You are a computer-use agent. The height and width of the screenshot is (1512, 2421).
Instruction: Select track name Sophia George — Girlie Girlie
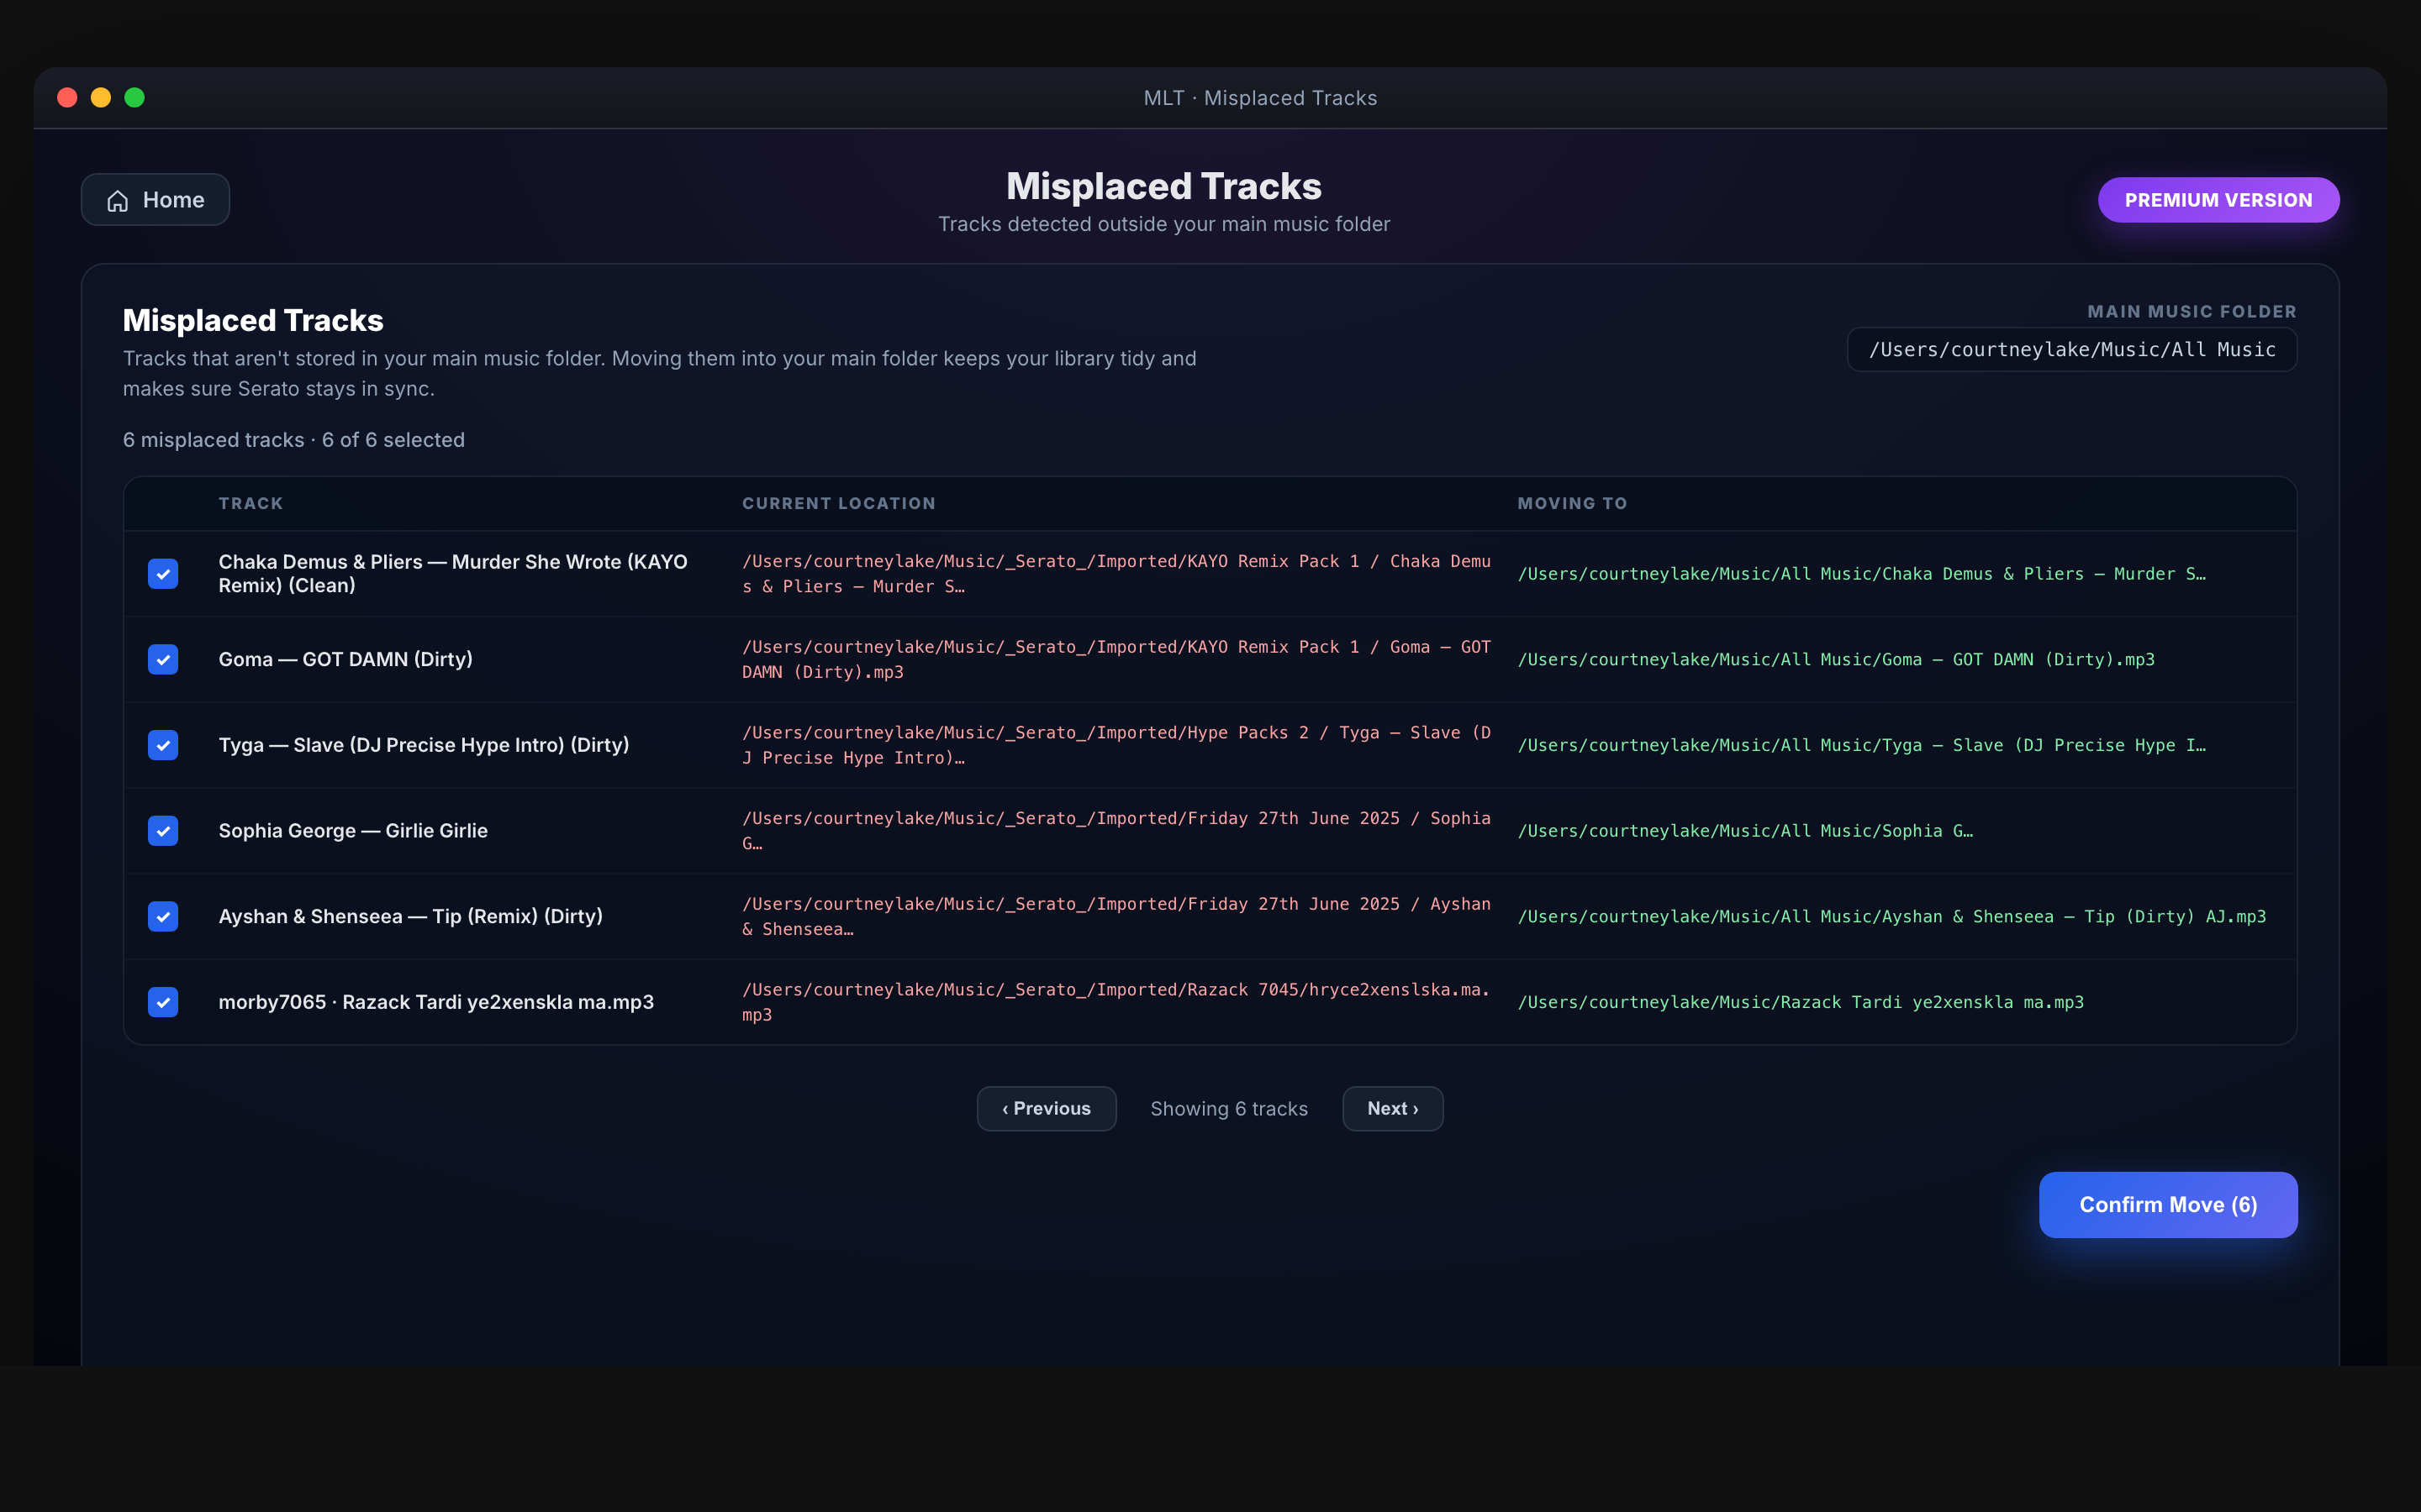353,831
